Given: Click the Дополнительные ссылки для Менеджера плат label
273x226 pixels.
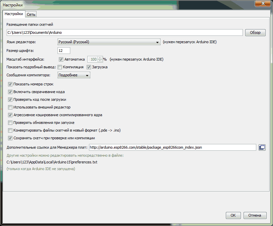Looking at the screenshot, I should [47, 147].
